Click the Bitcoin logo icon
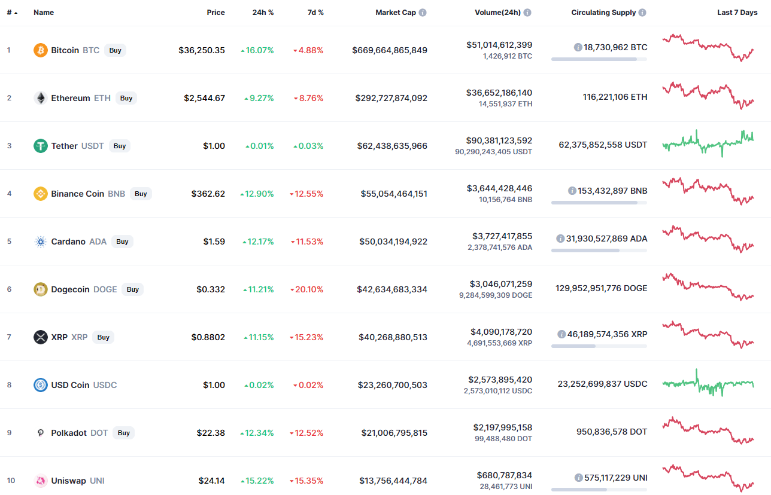 pyautogui.click(x=41, y=50)
